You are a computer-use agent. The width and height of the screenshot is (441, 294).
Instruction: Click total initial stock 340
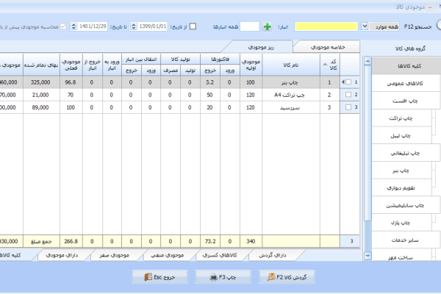point(251,241)
